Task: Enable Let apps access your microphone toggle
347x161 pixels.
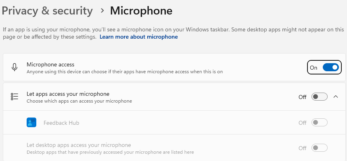Action: click(x=319, y=97)
